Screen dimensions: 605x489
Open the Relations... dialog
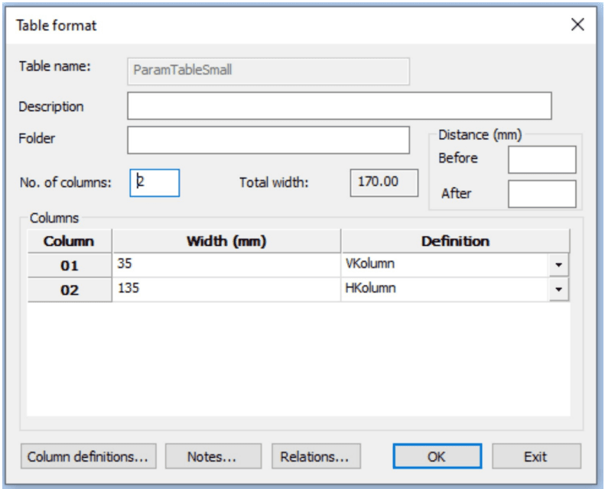315,456
